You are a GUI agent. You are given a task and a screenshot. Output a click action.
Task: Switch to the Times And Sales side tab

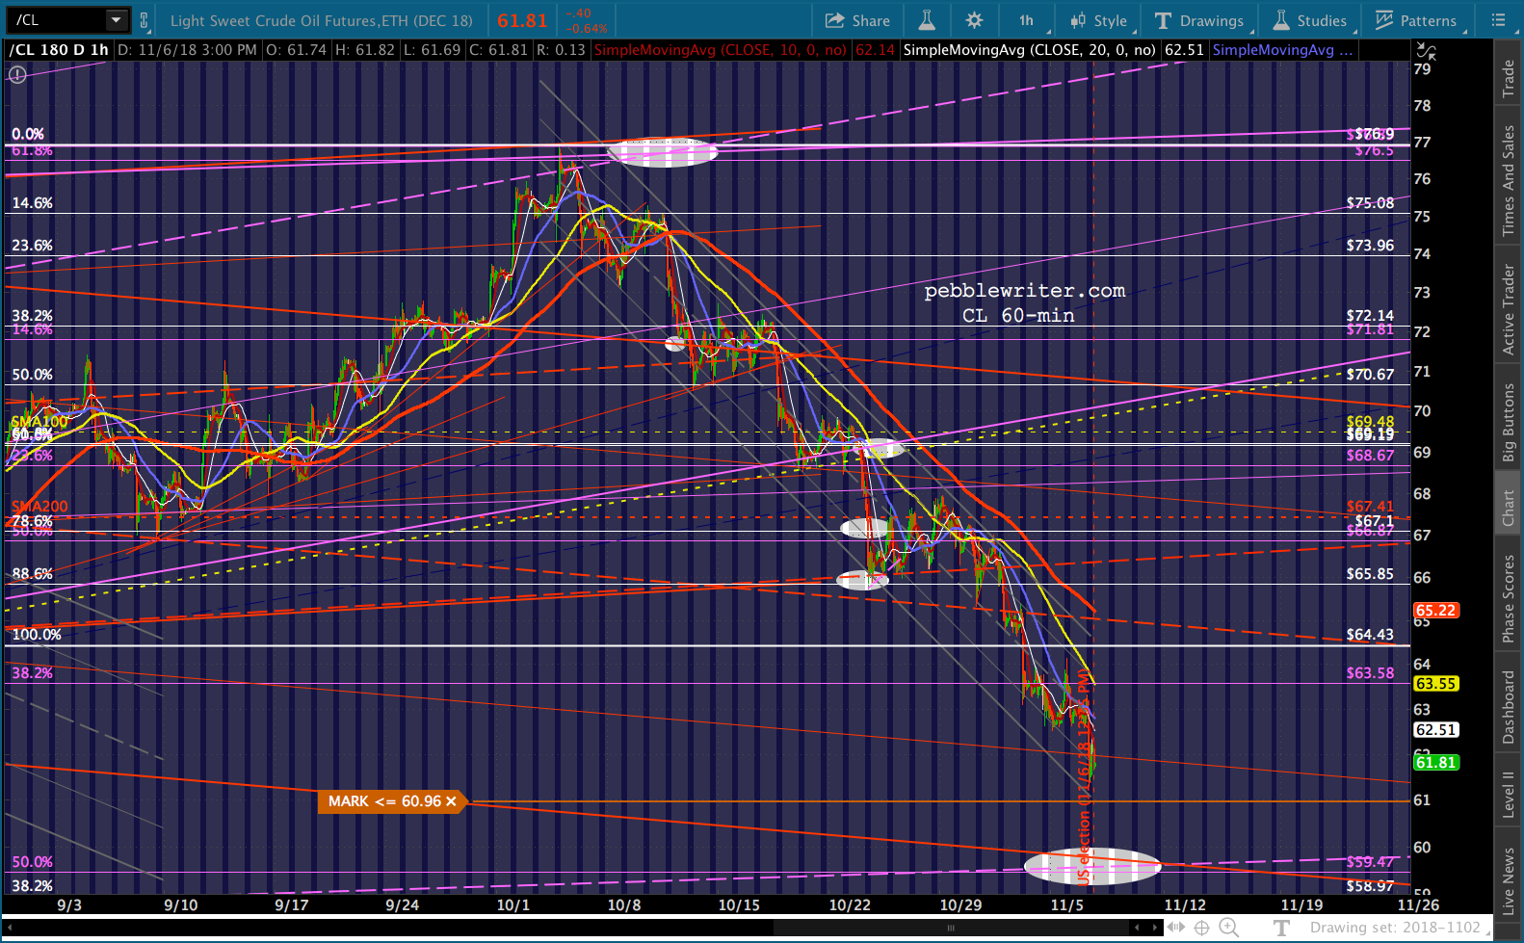tap(1509, 181)
